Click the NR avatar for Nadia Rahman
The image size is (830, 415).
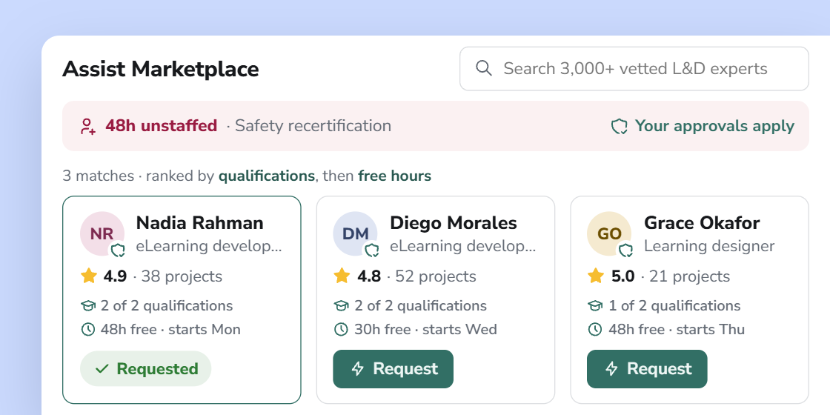pos(102,233)
